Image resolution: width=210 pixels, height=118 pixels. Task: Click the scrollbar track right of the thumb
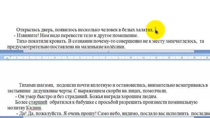click(202, 52)
